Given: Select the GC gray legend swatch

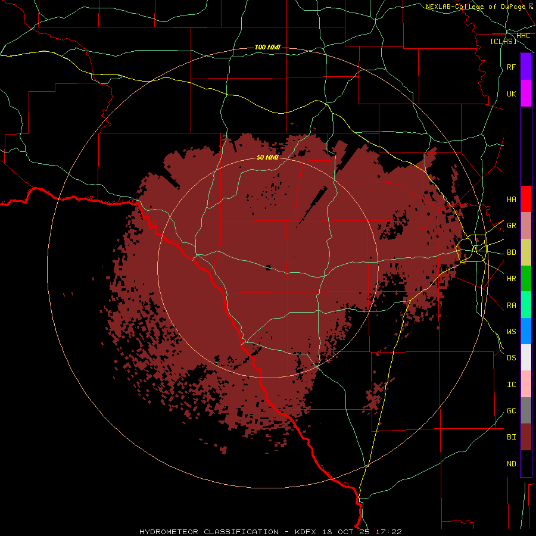Looking at the screenshot, I should pos(526,410).
